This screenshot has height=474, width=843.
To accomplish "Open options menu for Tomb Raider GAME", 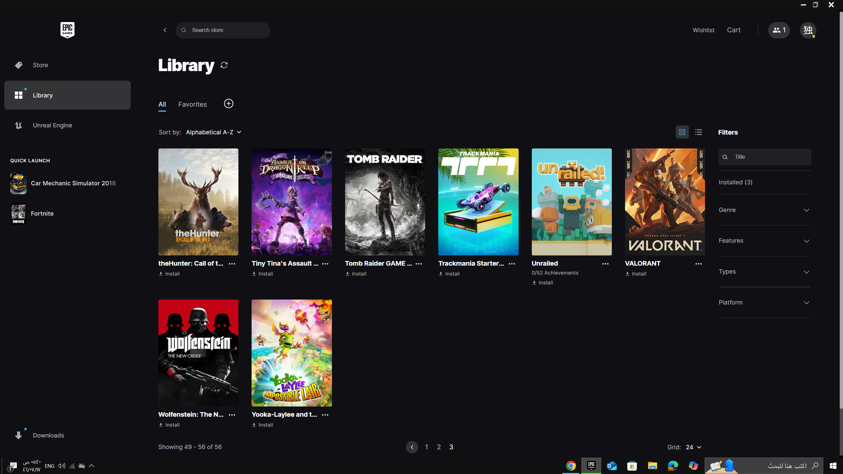I will point(419,264).
